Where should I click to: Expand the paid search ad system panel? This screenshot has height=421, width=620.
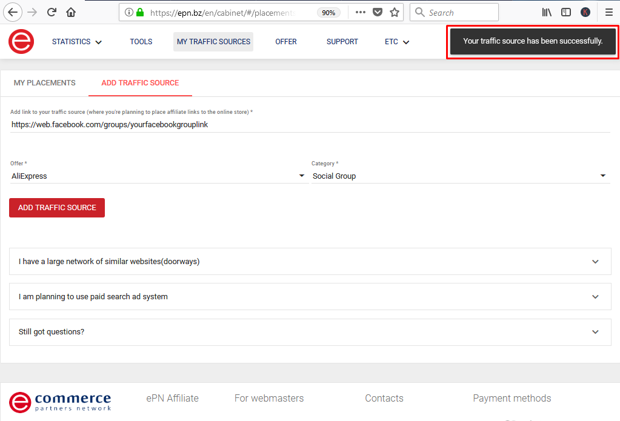pyautogui.click(x=310, y=296)
